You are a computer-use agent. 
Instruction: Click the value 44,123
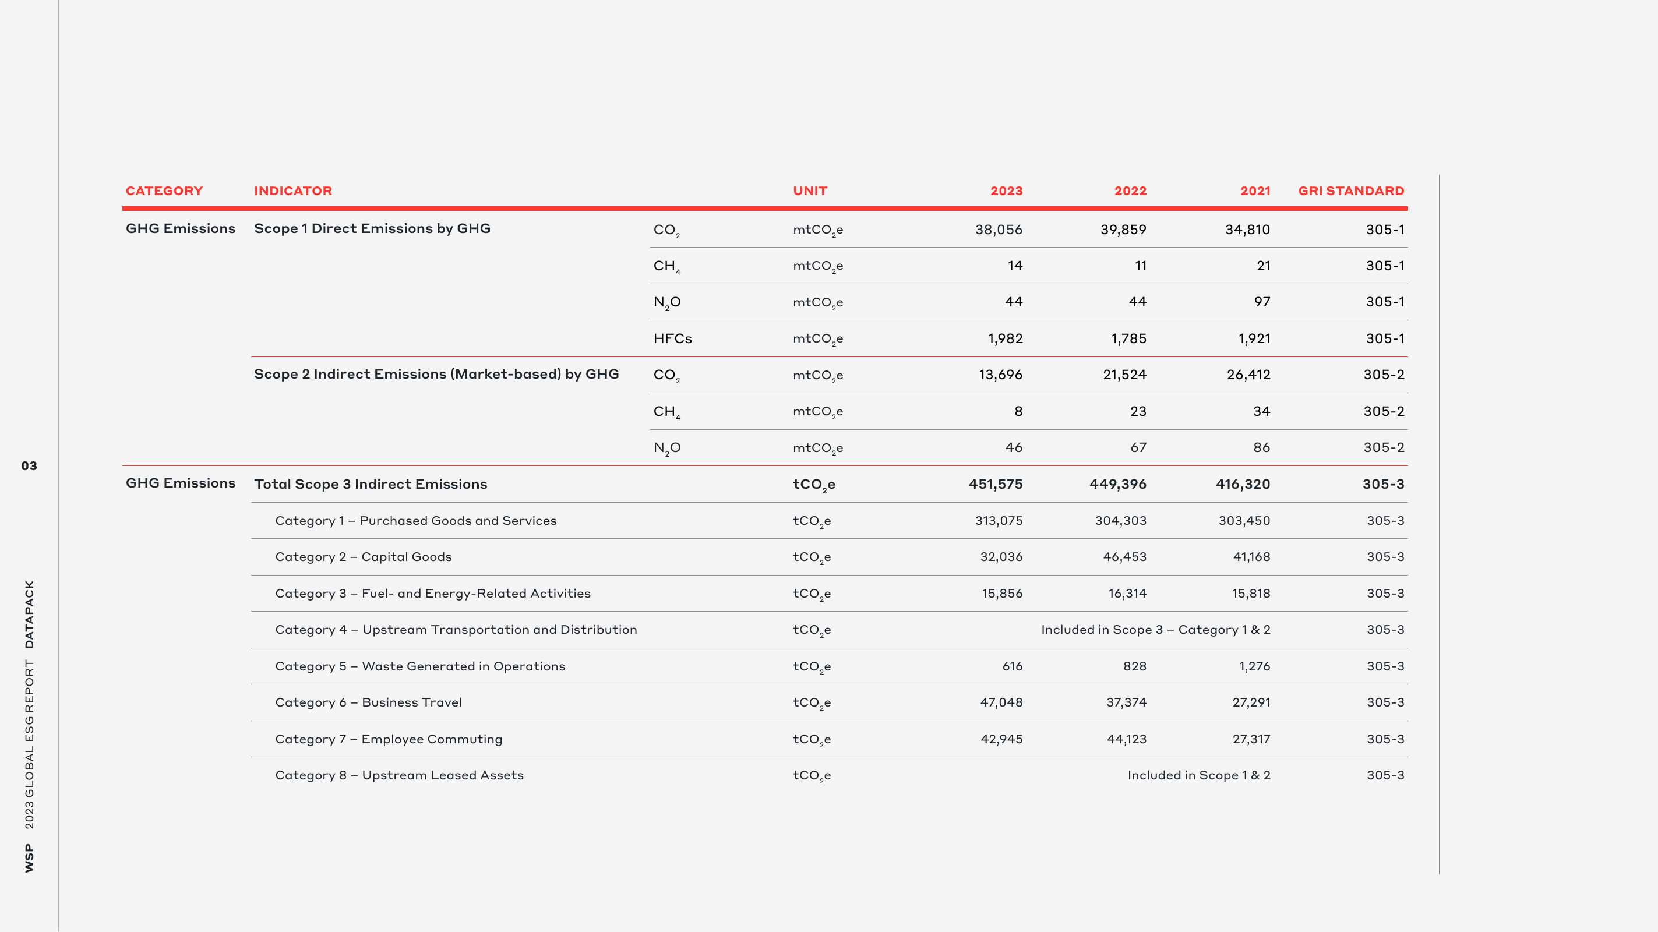[x=1126, y=739]
